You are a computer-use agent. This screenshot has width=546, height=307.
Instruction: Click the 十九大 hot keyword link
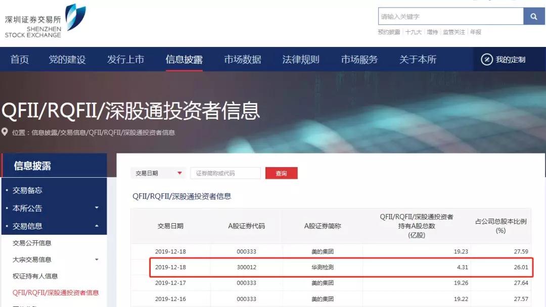click(414, 32)
